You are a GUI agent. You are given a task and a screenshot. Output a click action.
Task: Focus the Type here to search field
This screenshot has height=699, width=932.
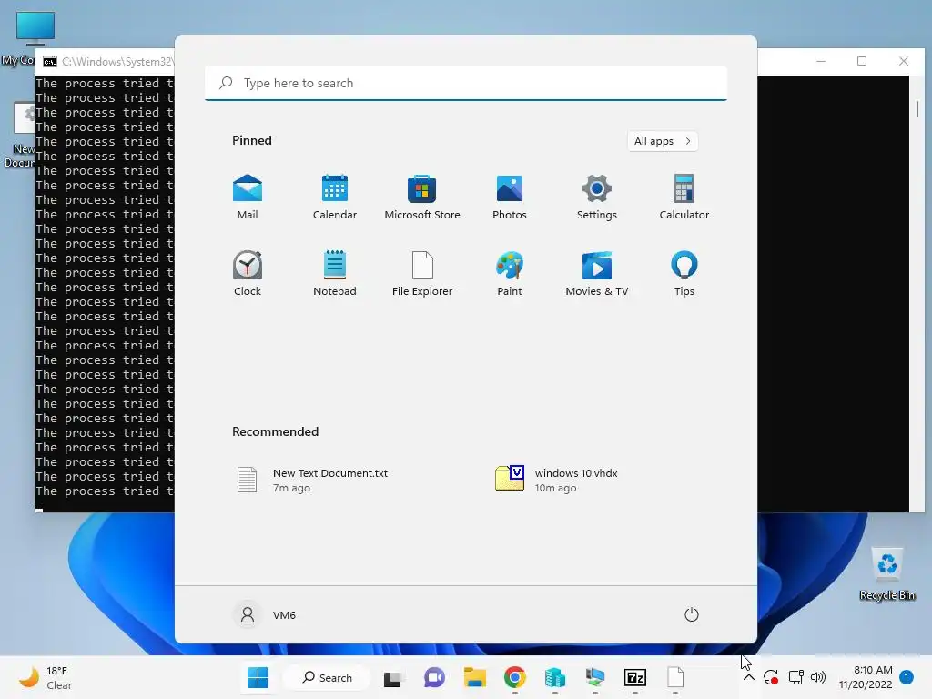tap(466, 83)
